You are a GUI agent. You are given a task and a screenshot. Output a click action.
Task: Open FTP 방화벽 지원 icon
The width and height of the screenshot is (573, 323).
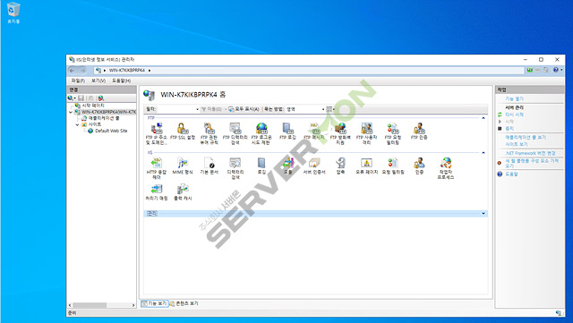340,133
